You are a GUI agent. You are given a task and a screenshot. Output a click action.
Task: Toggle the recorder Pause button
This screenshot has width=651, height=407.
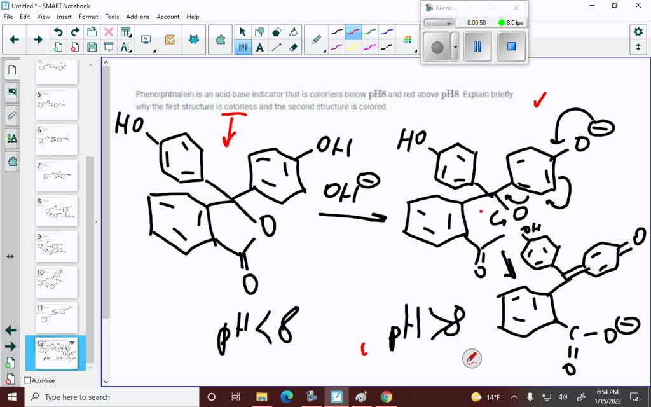(477, 46)
